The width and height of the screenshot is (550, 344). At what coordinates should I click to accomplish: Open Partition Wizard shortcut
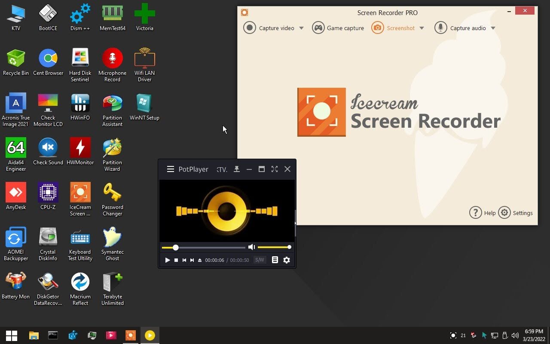pos(113,155)
